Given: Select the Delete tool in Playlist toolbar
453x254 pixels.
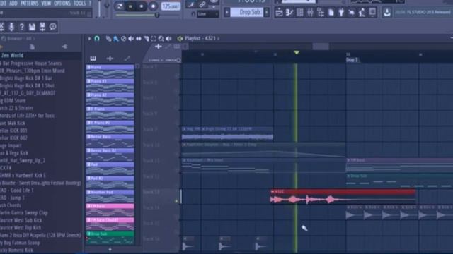Looking at the screenshot, I should (124, 39).
